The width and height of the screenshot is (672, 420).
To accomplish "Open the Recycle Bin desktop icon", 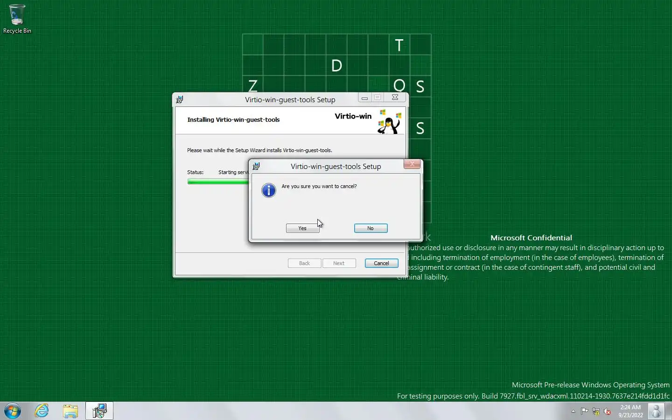I will coord(17,19).
